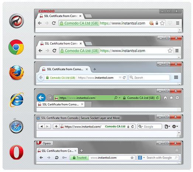Open Safari's page menu dropdown
This screenshot has height=172, width=193.
pyautogui.click(x=168, y=126)
